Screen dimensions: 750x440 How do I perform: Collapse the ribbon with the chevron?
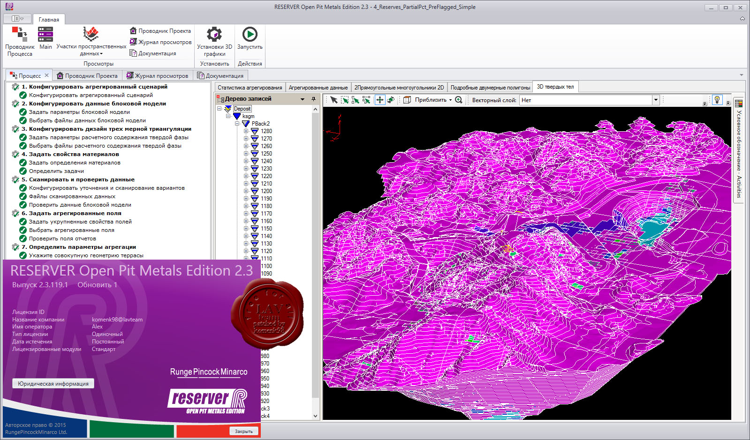[x=742, y=19]
